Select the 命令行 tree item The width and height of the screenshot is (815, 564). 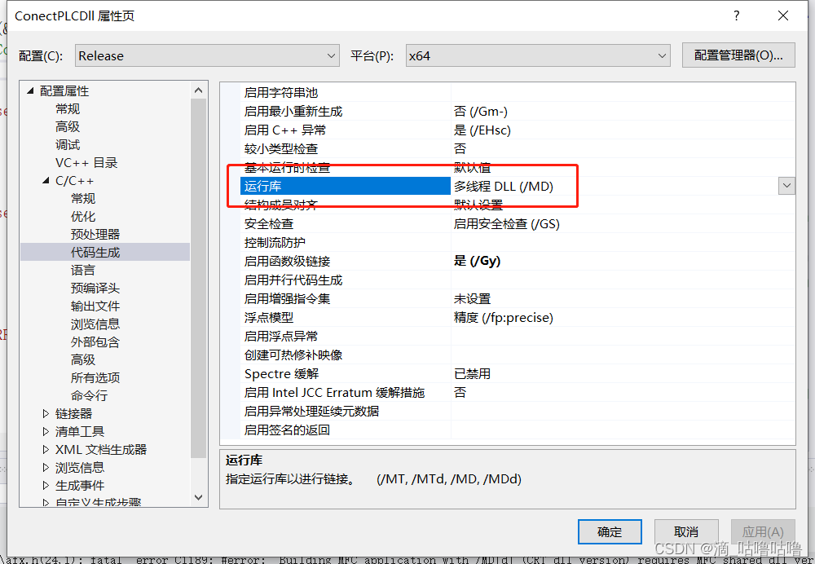(89, 395)
